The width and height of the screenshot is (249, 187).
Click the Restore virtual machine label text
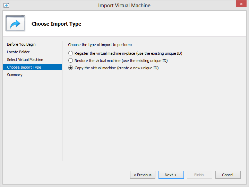121,61
